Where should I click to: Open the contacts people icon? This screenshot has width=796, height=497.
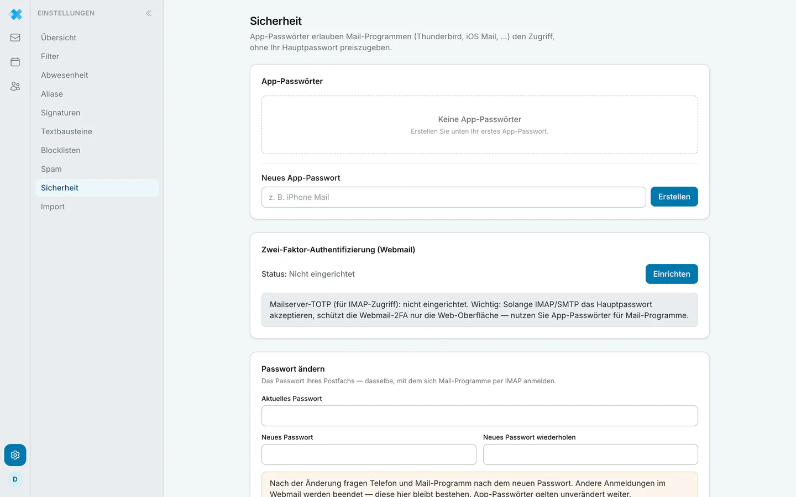pos(15,86)
